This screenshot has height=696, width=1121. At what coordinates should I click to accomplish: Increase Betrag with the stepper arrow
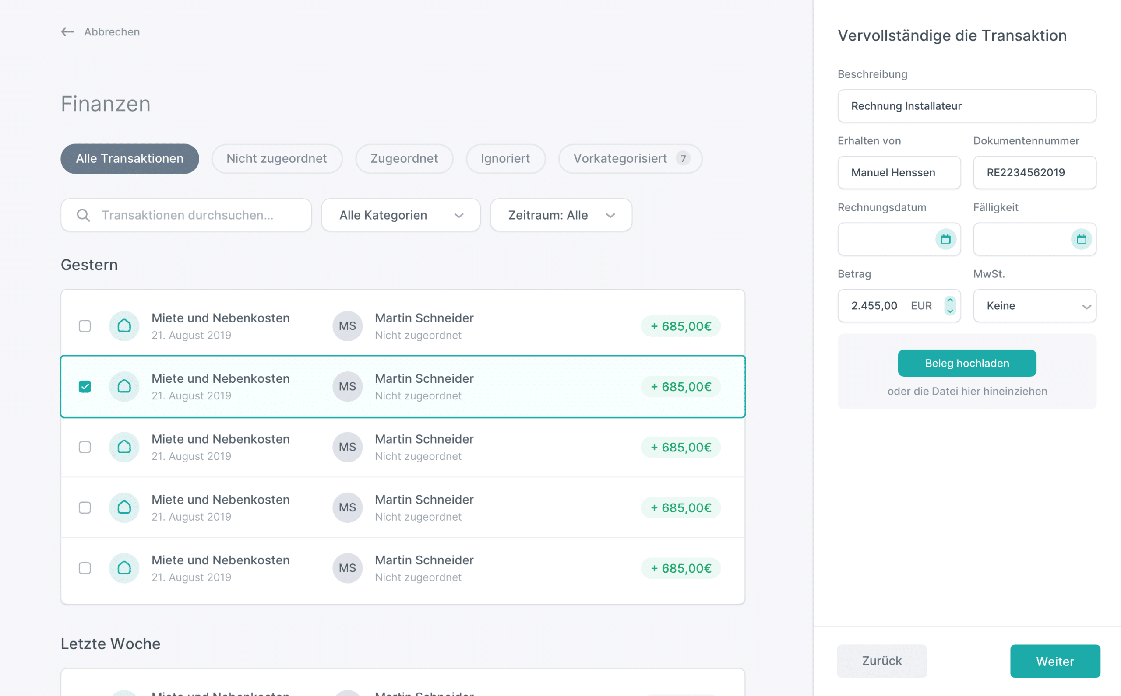(950, 300)
